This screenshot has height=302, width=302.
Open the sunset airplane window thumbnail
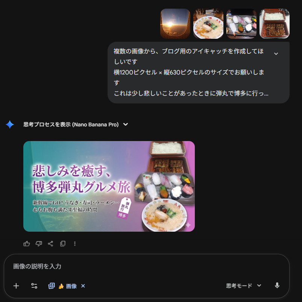pyautogui.click(x=175, y=24)
